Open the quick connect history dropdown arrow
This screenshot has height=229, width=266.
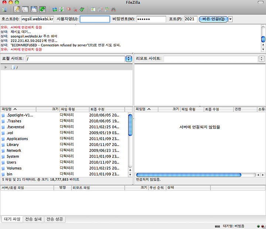pos(231,19)
